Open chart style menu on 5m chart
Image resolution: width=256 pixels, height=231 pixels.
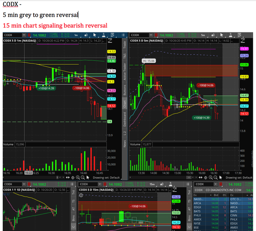pos(213,35)
